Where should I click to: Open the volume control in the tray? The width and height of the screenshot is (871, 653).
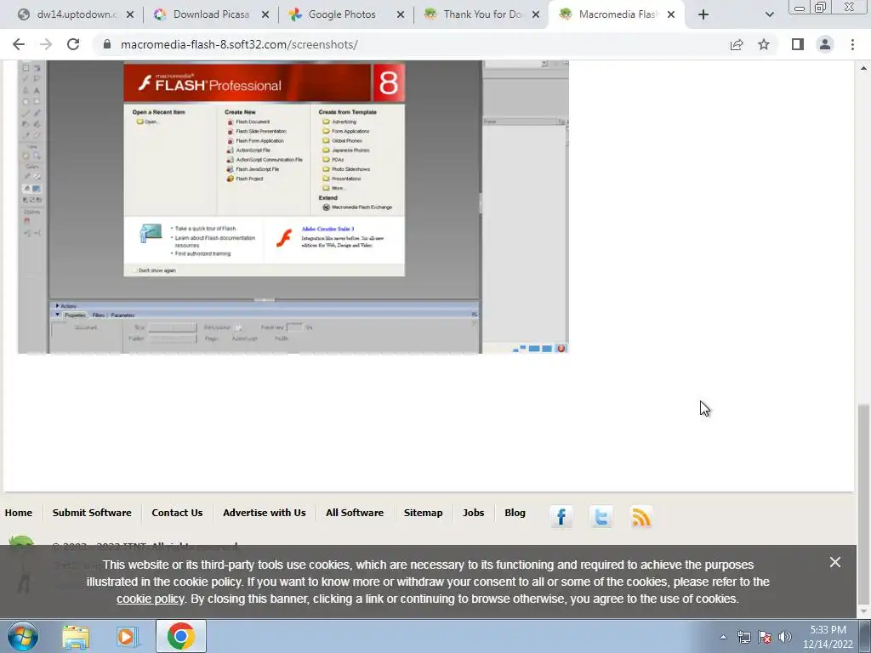click(x=785, y=637)
